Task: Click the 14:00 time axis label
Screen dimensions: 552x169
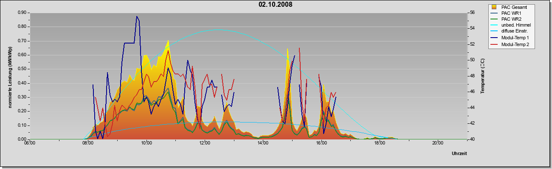Action: coord(263,143)
